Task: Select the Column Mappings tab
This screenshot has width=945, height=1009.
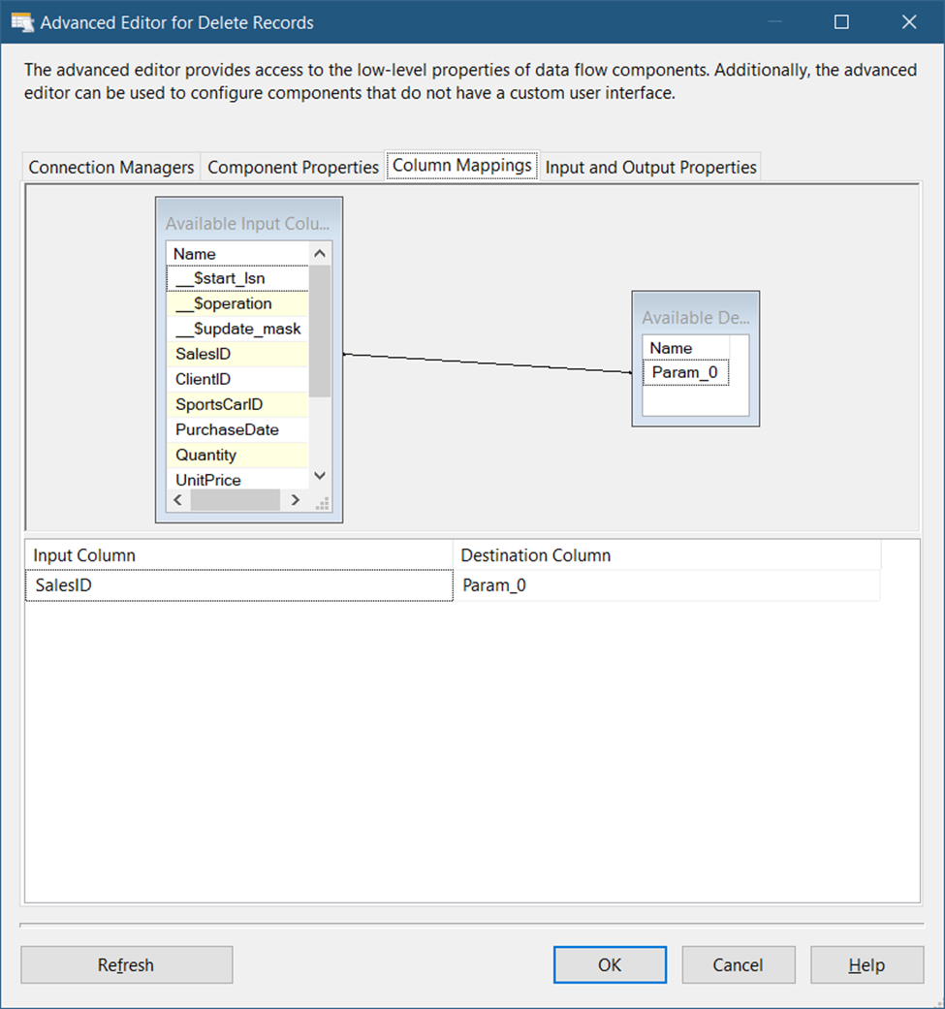Action: (461, 165)
